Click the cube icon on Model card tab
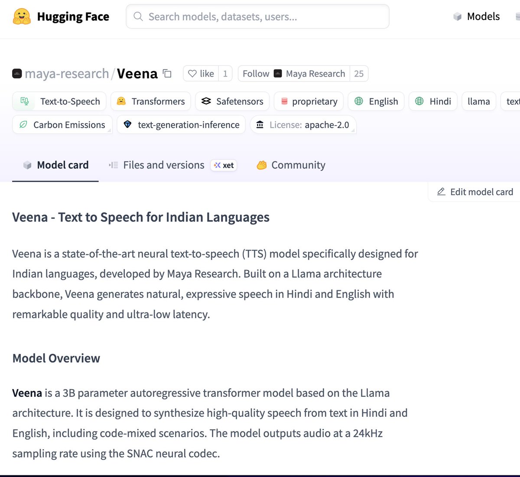This screenshot has height=477, width=520. point(27,165)
